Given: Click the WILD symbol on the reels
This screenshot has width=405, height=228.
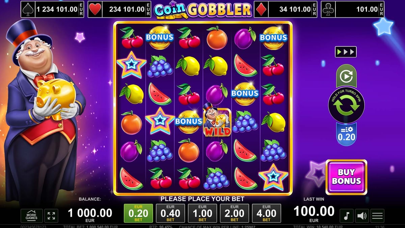Looking at the screenshot, I should click(216, 120).
